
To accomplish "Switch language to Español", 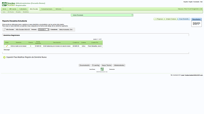I will (x=186, y=2).
